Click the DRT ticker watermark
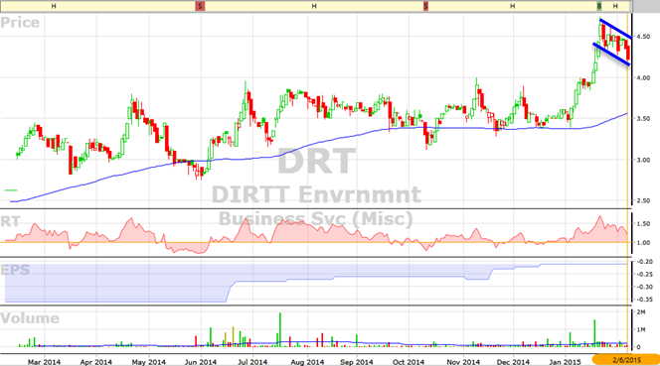Image resolution: width=660 pixels, height=366 pixels. [316, 162]
